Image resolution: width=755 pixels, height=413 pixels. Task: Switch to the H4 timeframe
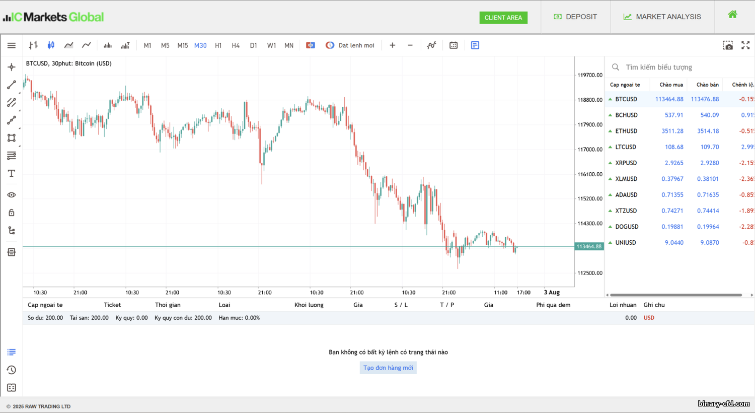point(236,45)
